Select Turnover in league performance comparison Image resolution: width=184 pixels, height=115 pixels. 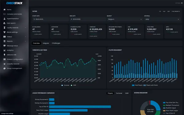coord(119,93)
